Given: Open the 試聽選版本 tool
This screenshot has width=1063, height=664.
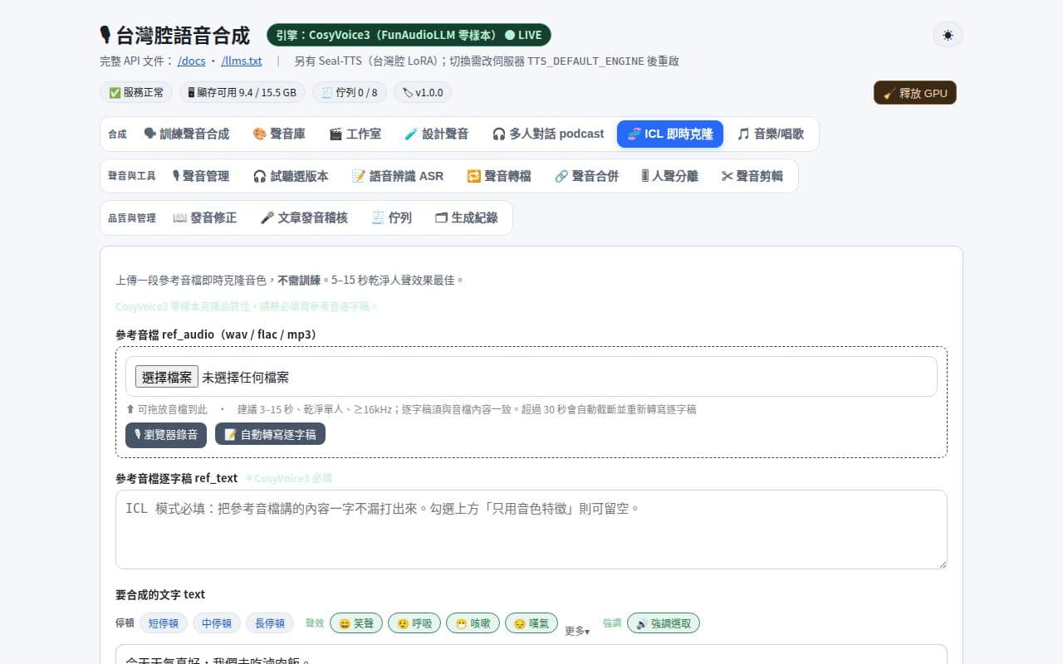Looking at the screenshot, I should tap(291, 176).
